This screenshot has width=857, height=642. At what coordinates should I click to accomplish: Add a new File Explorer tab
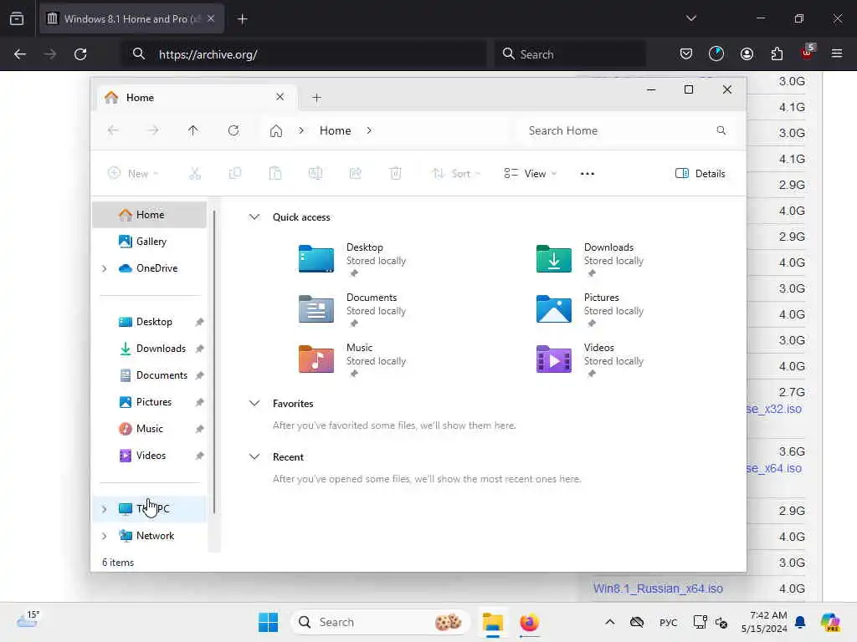[316, 98]
